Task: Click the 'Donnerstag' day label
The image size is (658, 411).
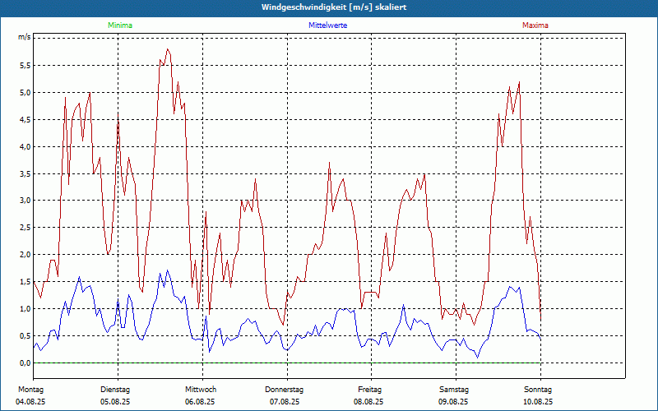Action: point(284,390)
